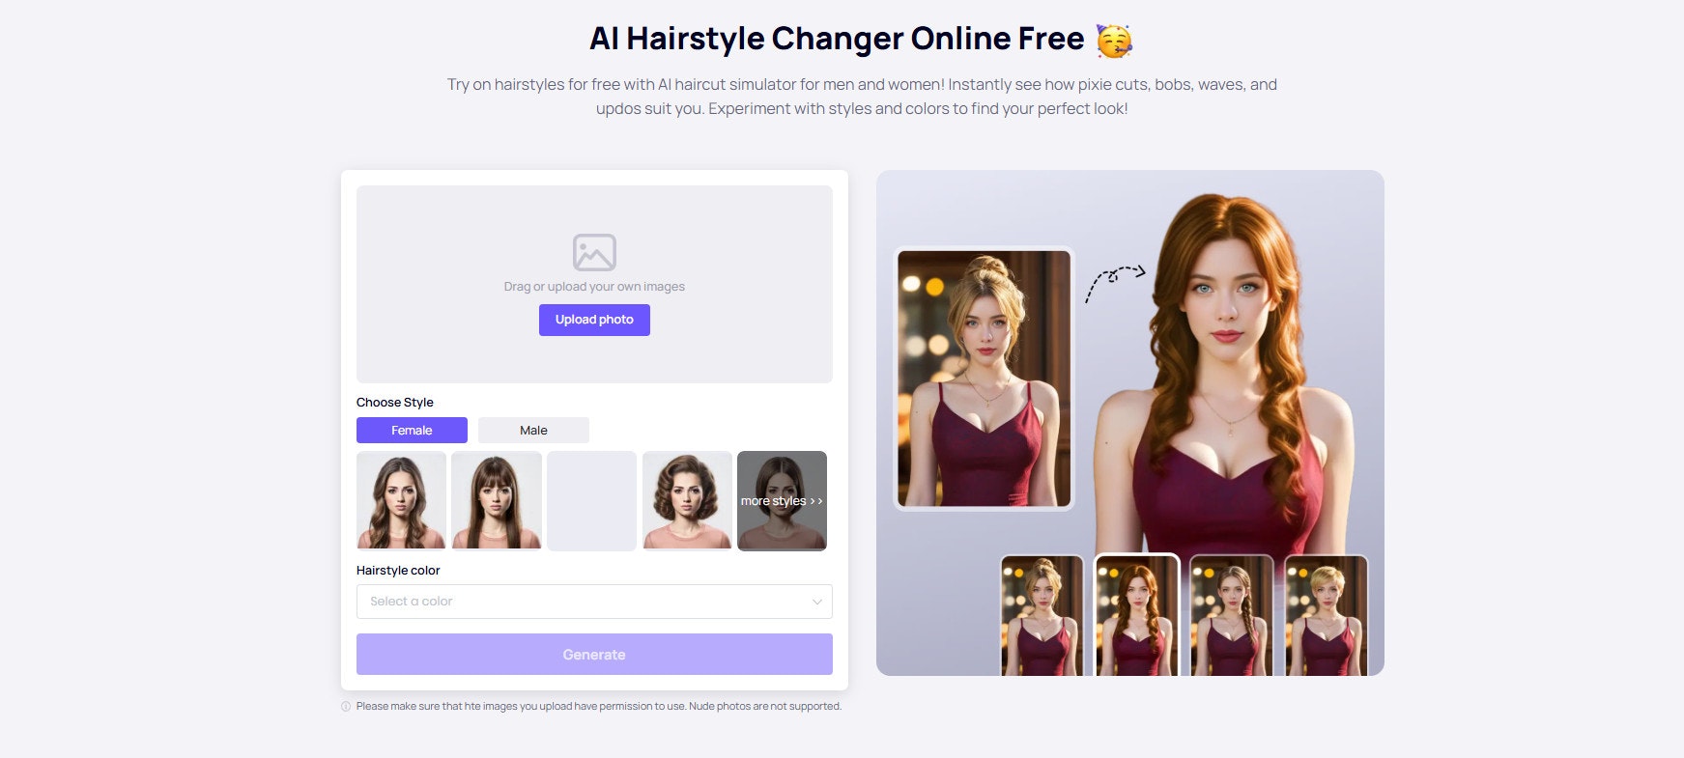Click the party face emoji beside the heading
The image size is (1684, 758).
click(x=1114, y=40)
